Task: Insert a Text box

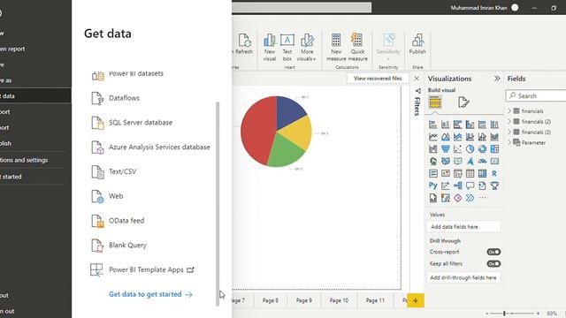Action: (x=287, y=47)
